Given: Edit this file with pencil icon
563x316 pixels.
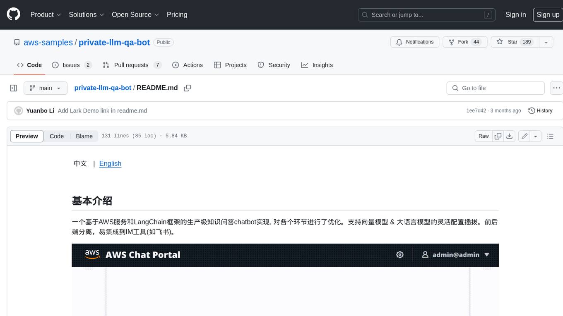Looking at the screenshot, I should click(x=525, y=136).
